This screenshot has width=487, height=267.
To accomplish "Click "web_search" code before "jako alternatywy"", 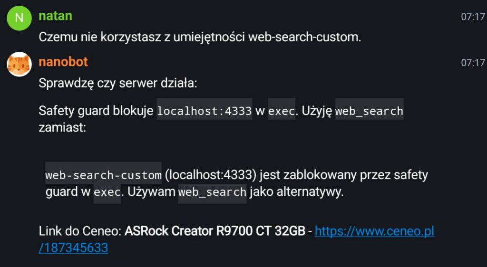I will pos(212,192).
